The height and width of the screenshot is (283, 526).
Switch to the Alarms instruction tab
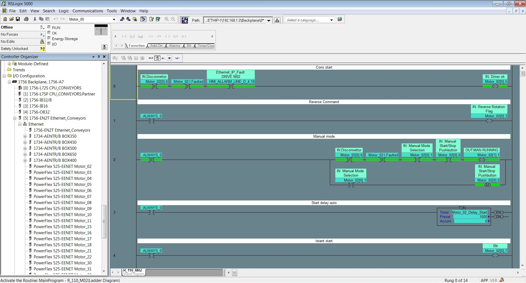pos(175,46)
